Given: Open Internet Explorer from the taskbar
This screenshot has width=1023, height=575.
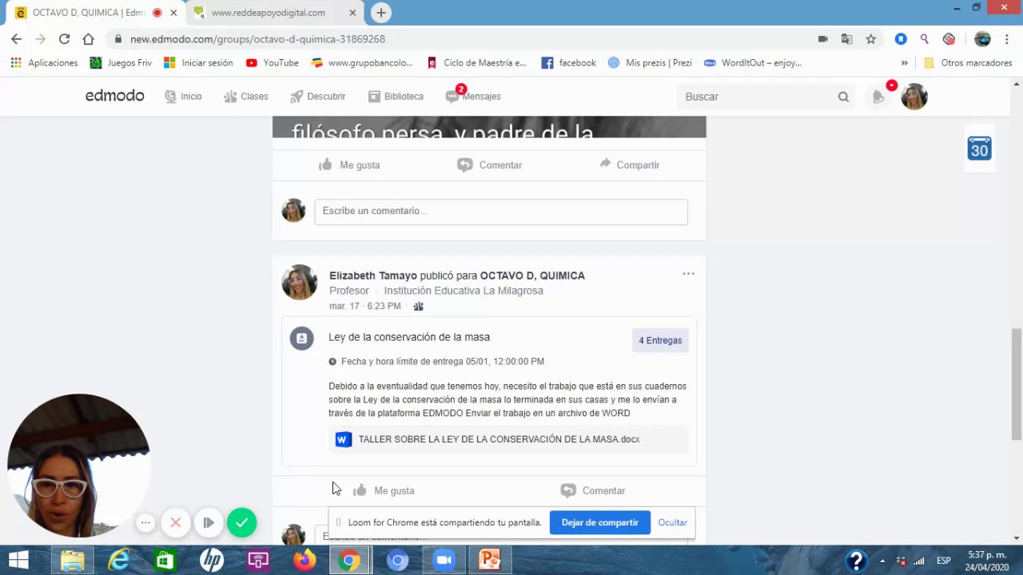Looking at the screenshot, I should tap(118, 560).
